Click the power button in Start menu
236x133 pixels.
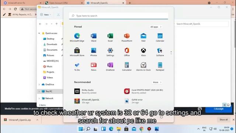tap(162, 117)
